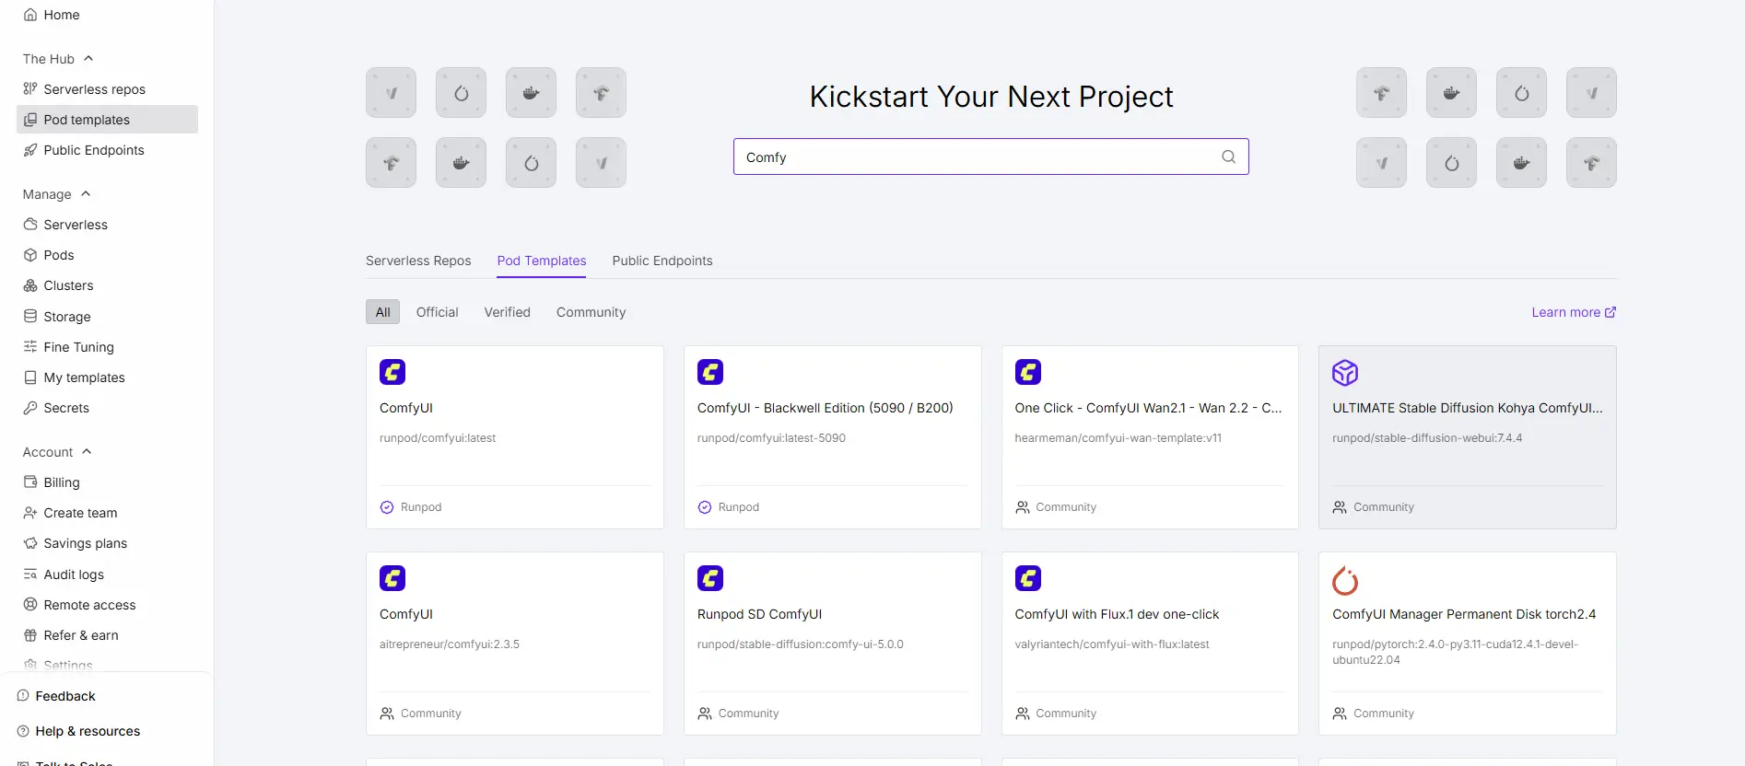1745x766 pixels.
Task: Click the search magnifier icon
Action: tap(1228, 157)
